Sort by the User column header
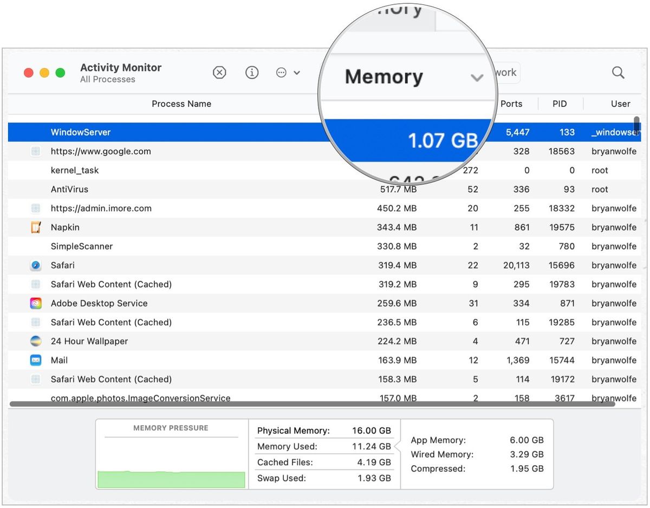Viewport: 650px width, 508px height. coord(621,104)
